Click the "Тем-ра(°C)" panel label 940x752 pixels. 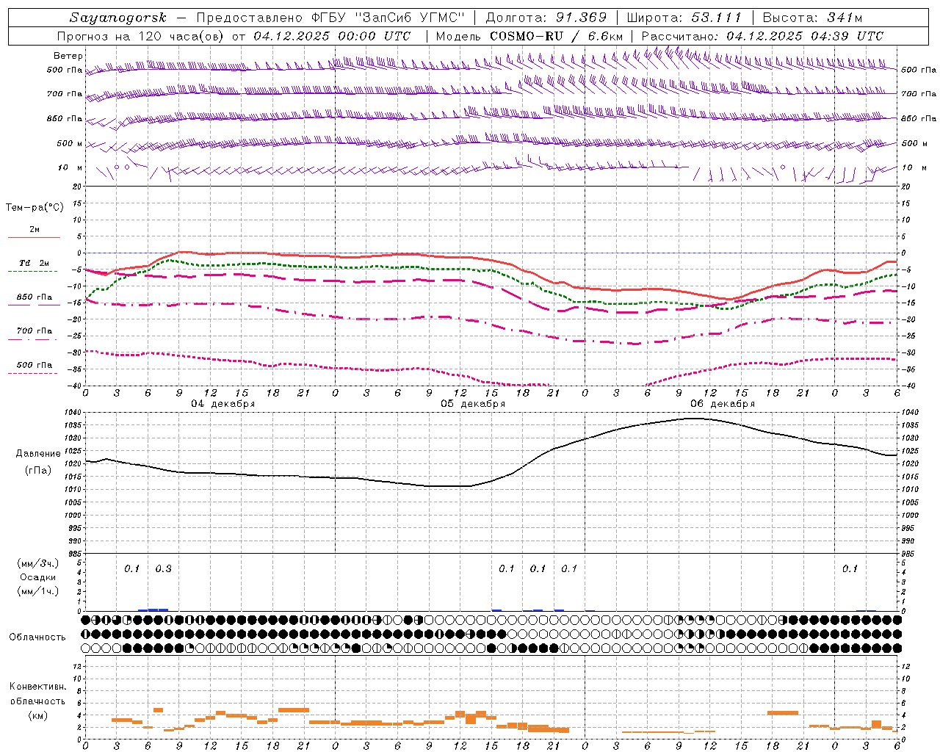(x=35, y=208)
